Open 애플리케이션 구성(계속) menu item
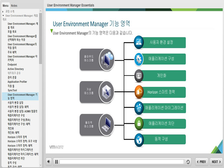The image size is (224, 168). coord(19,120)
